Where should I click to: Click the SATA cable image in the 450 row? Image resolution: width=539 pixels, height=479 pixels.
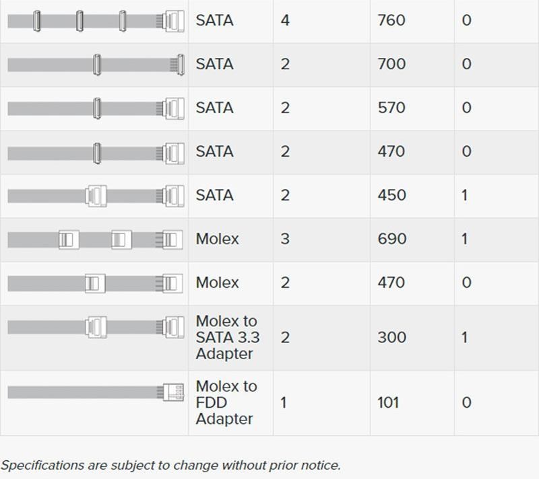point(96,196)
